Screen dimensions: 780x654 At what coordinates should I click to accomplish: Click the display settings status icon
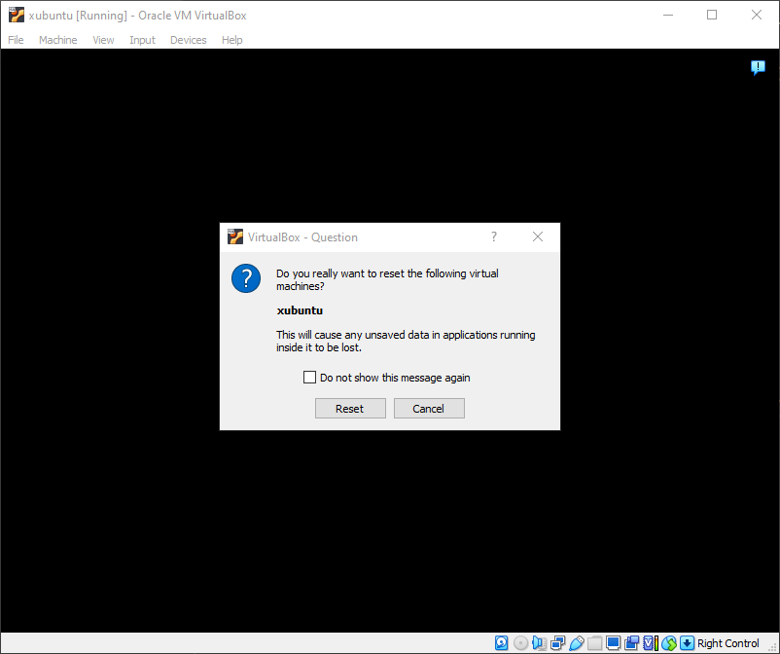pos(613,643)
